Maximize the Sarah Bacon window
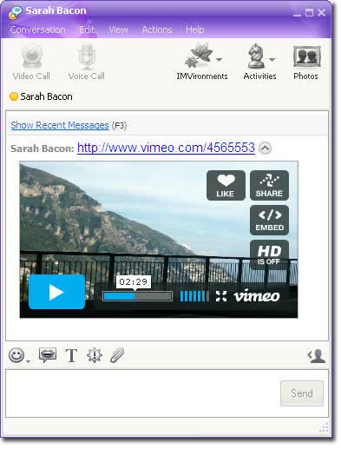 309,12
